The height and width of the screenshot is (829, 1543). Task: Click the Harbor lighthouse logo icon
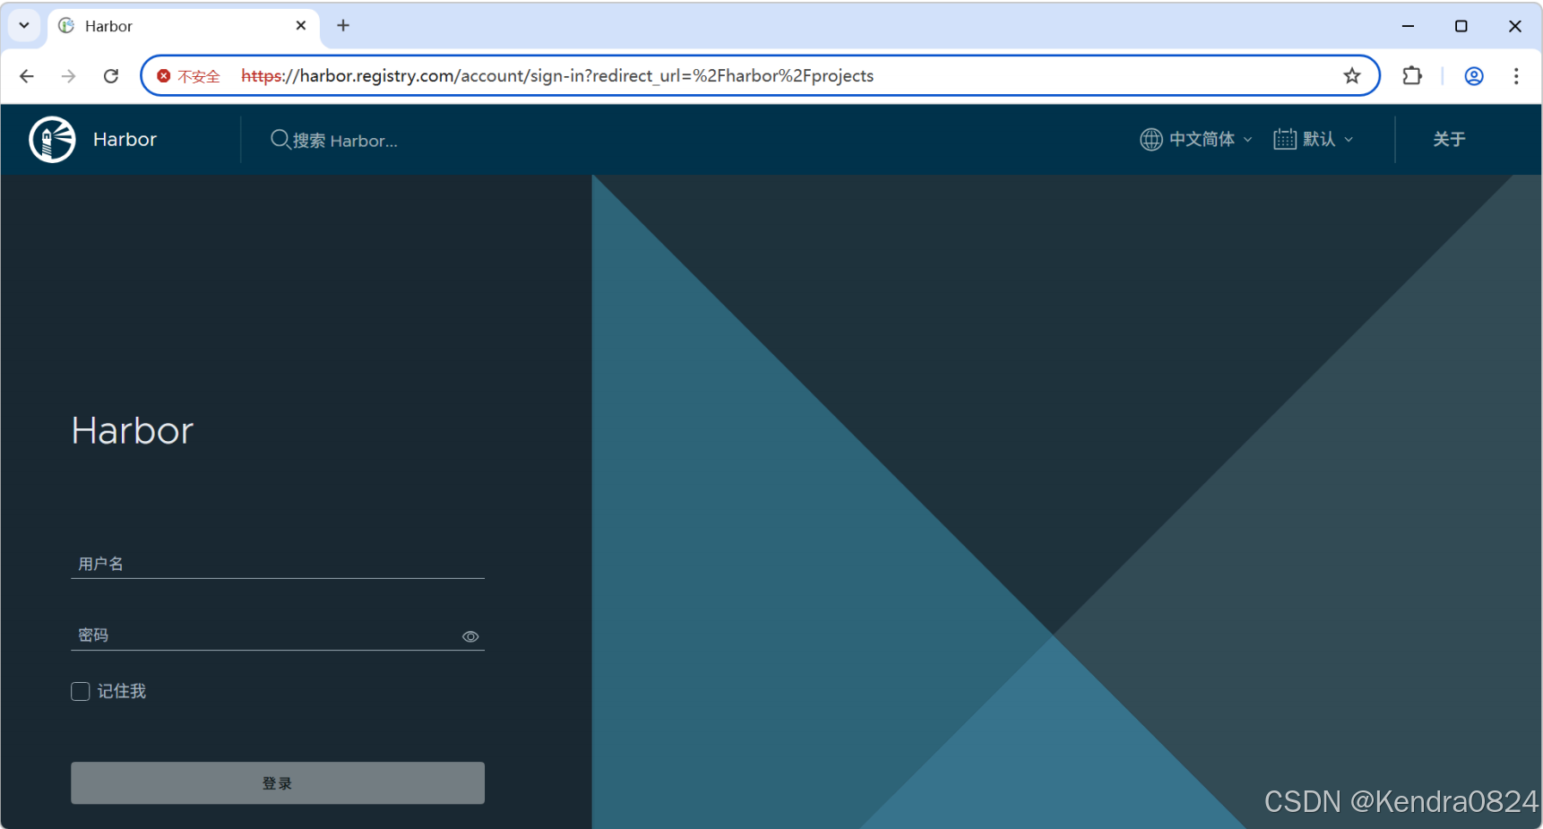pos(52,140)
